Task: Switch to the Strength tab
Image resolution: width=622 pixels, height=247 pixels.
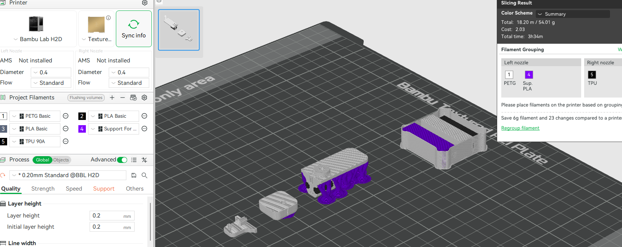Action: [x=43, y=189]
